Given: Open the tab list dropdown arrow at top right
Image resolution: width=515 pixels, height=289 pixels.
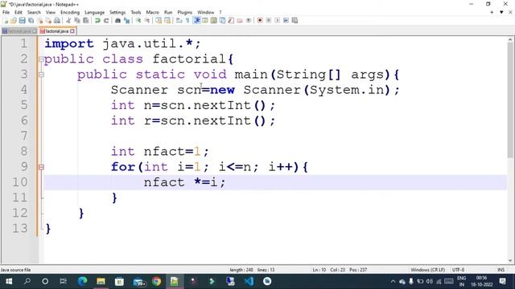Looking at the screenshot, I should coord(501,12).
